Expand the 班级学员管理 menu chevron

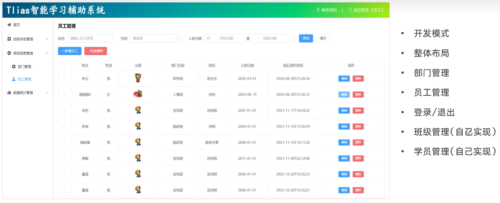(47, 39)
